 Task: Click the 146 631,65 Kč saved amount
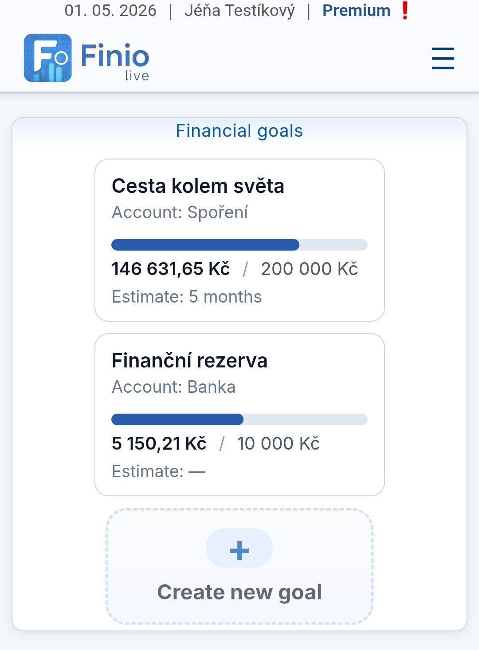(171, 269)
